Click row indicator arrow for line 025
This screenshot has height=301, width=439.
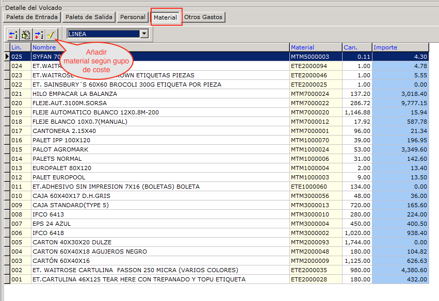[7, 57]
